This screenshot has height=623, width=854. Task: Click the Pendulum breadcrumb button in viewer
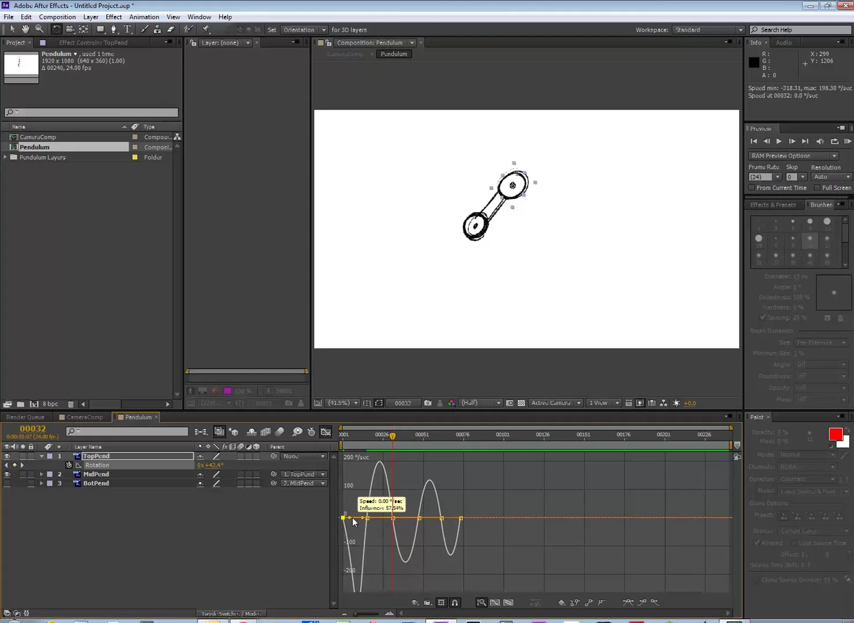click(x=394, y=54)
